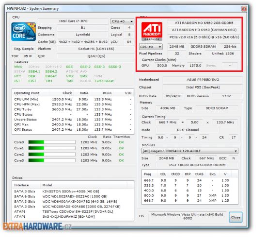Click the EM64T feature label

click(x=51, y=76)
